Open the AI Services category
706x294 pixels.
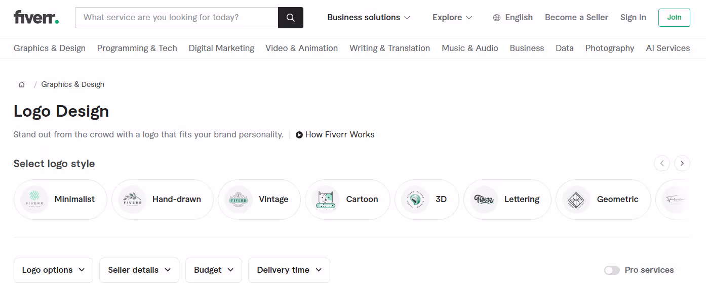click(x=668, y=48)
